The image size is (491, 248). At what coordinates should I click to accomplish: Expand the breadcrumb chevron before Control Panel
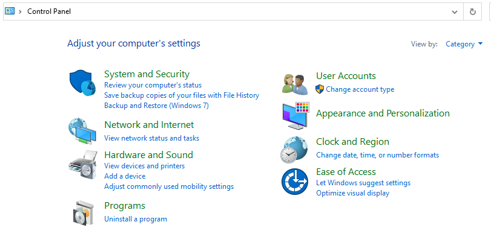point(21,11)
